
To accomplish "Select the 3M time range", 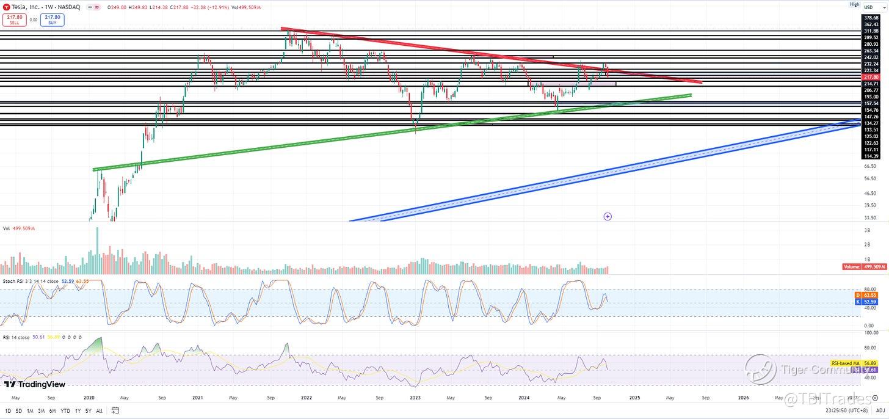I will click(x=42, y=411).
